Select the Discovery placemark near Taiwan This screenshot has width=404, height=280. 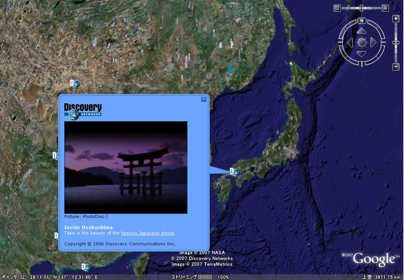tap(86, 267)
